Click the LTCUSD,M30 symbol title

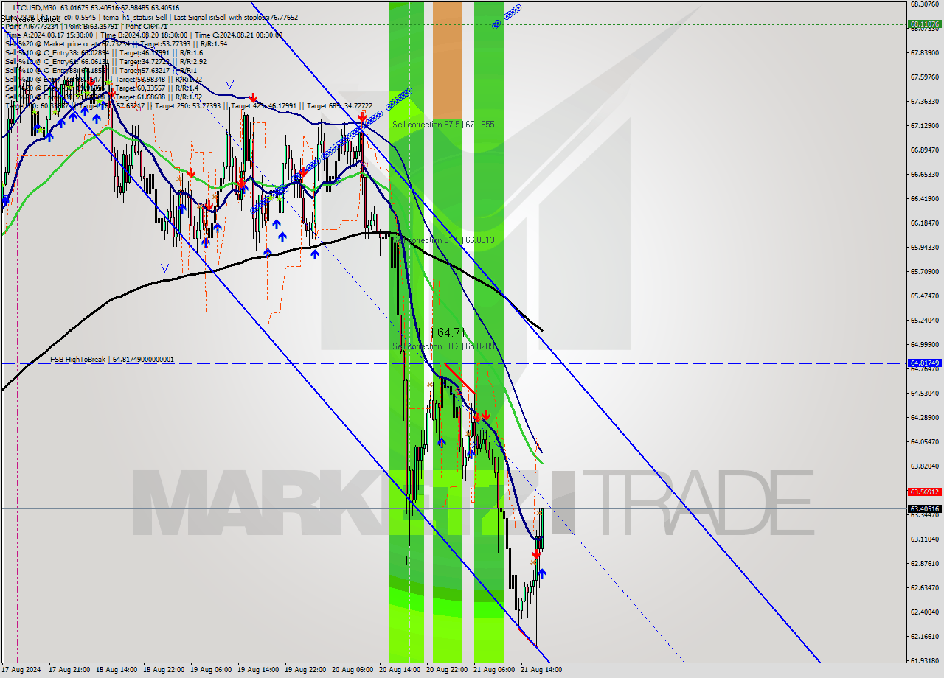pyautogui.click(x=35, y=7)
